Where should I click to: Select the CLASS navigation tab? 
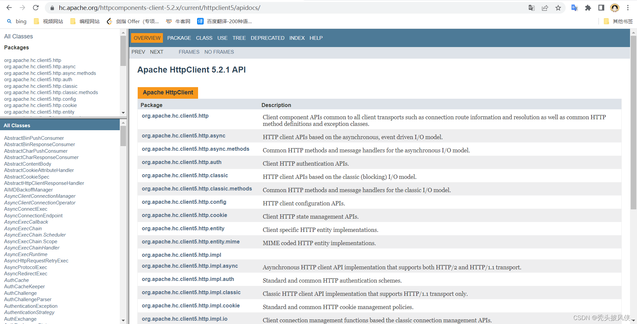(204, 38)
